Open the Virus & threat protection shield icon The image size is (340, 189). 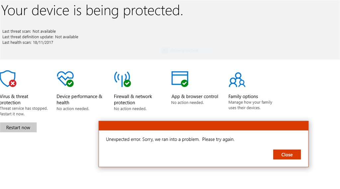7,79
